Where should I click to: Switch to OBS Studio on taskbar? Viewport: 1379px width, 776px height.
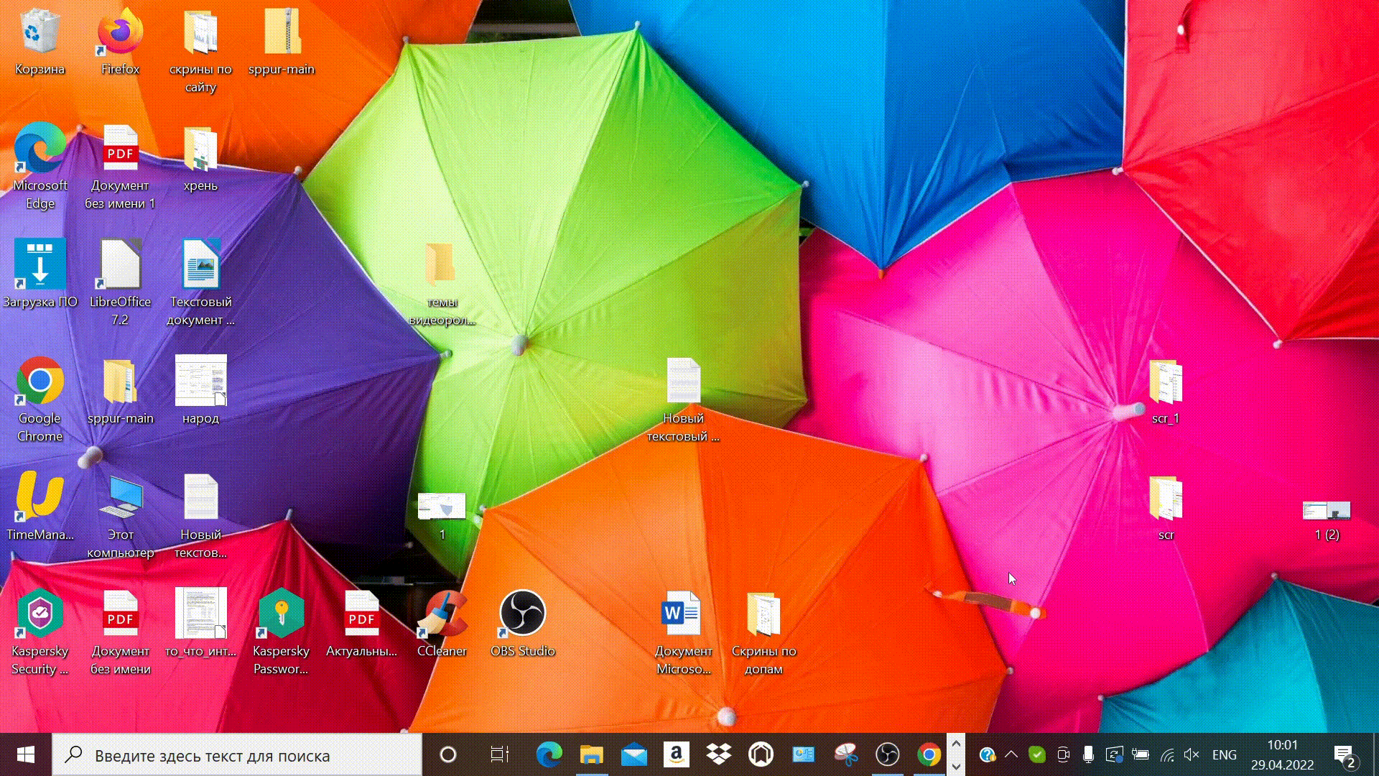click(x=888, y=754)
